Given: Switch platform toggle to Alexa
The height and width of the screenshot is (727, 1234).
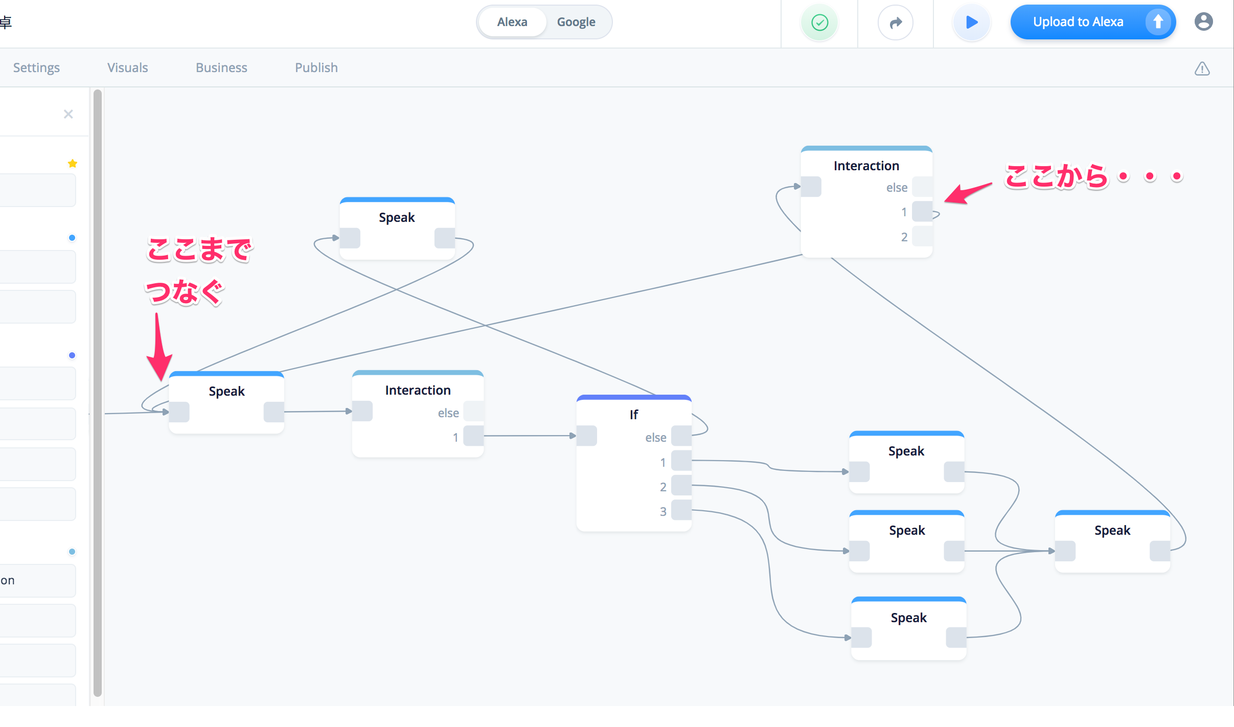Looking at the screenshot, I should (x=512, y=22).
